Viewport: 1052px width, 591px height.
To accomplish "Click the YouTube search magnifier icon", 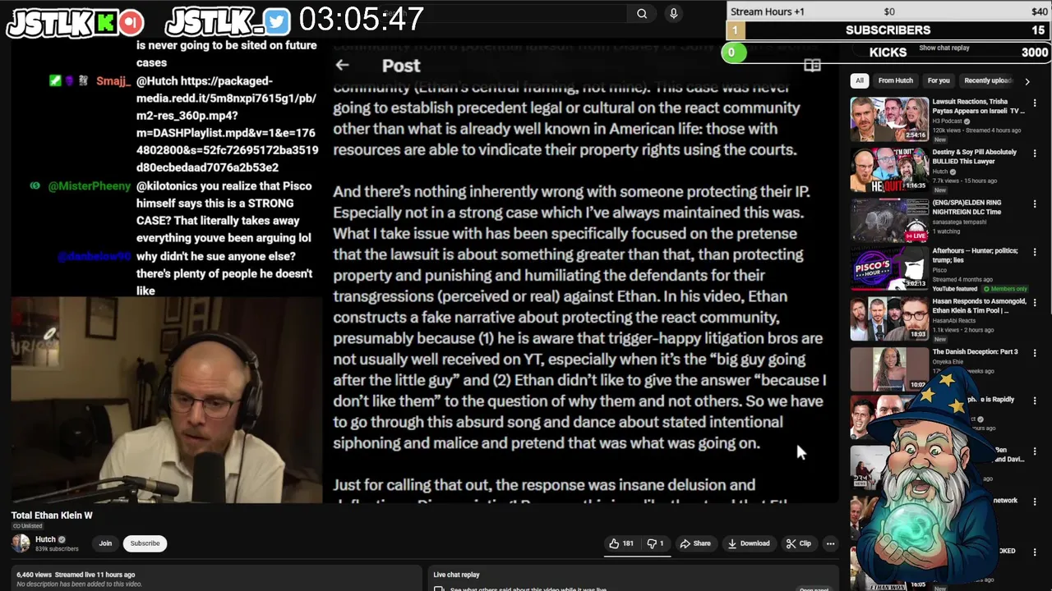I will tap(642, 13).
